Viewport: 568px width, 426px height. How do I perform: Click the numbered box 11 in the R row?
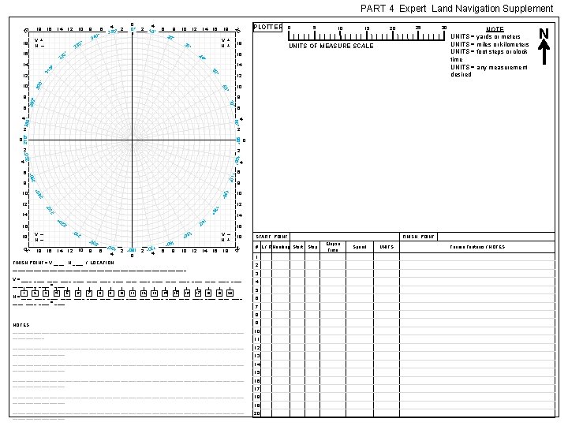click(x=133, y=293)
